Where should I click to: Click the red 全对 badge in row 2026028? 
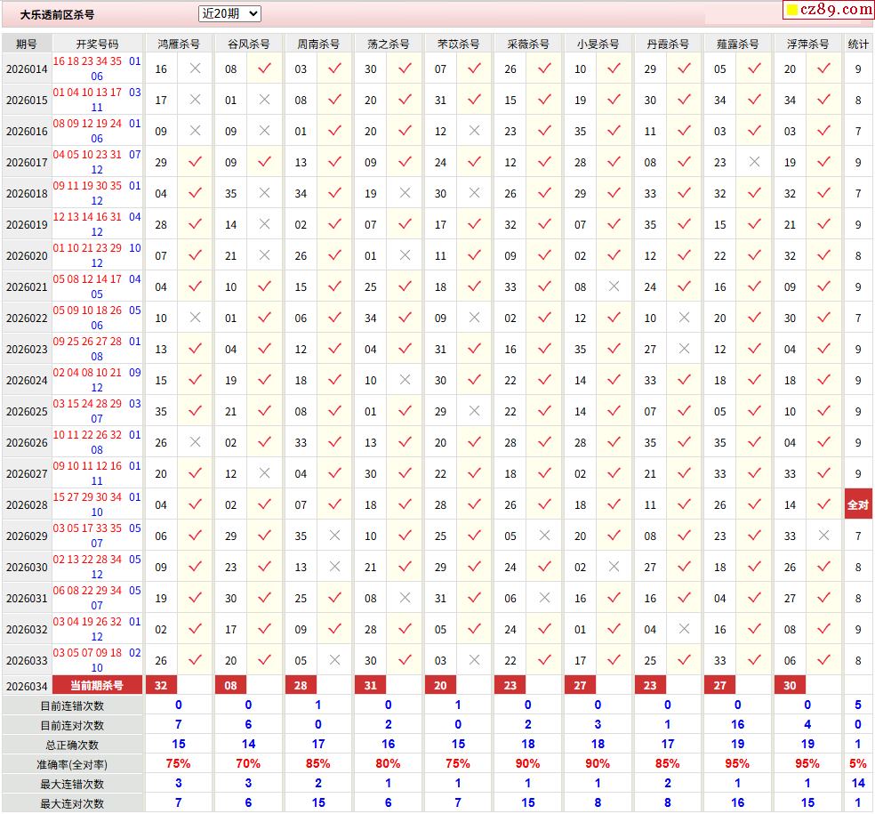coord(858,504)
